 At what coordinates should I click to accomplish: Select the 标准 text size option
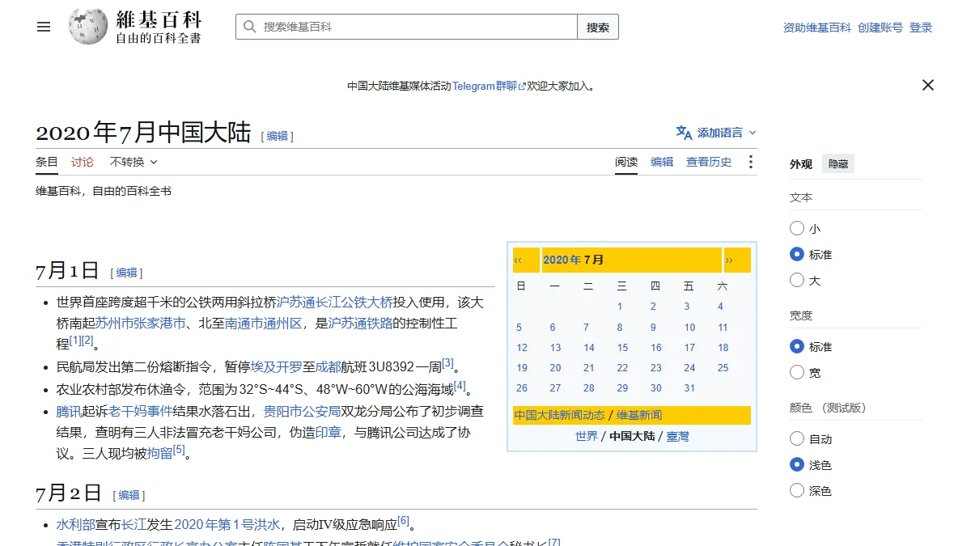797,255
